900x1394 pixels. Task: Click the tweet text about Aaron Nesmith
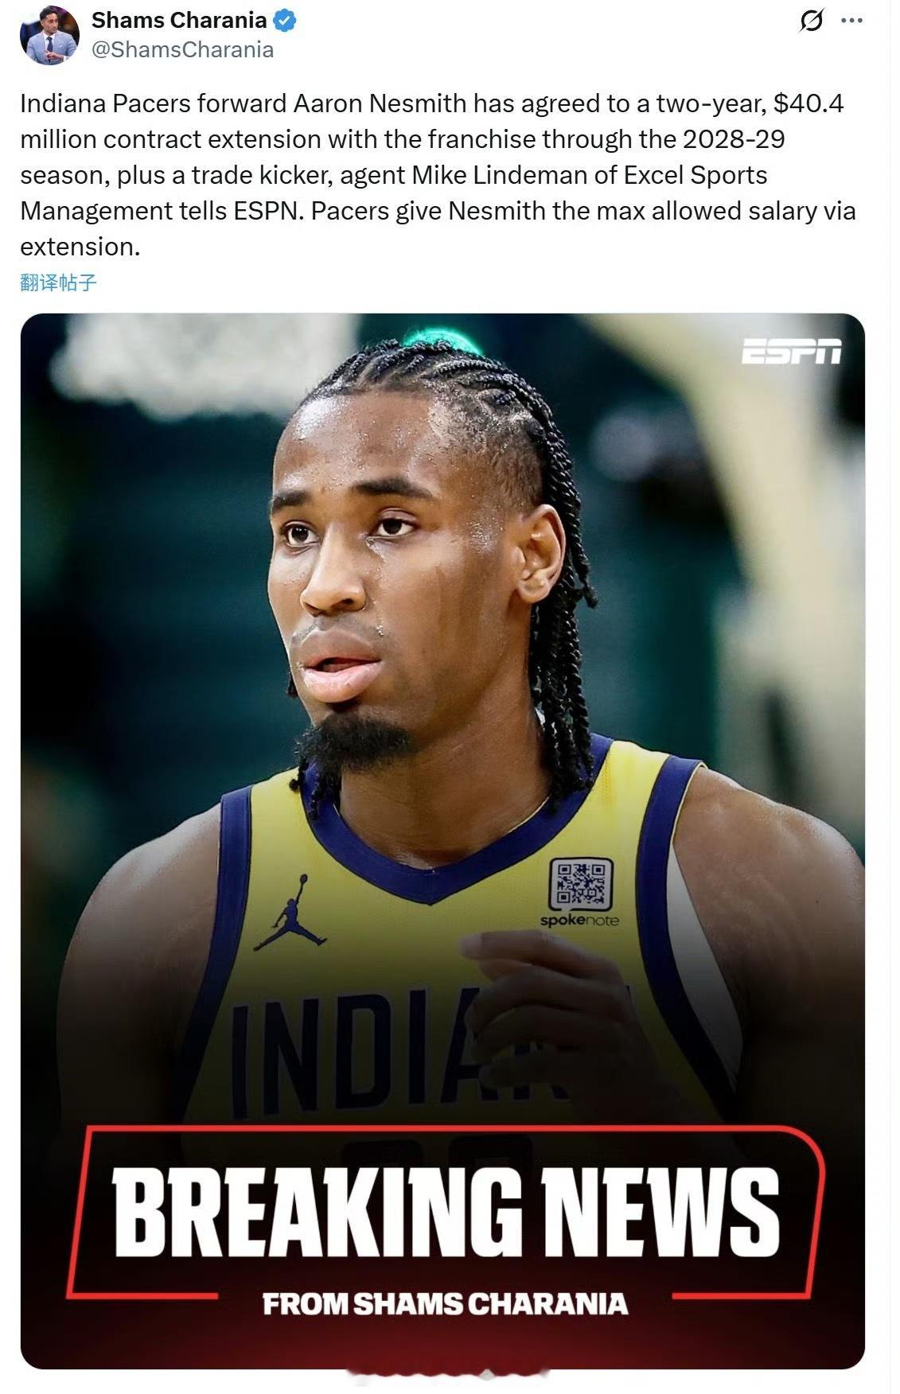(x=438, y=175)
